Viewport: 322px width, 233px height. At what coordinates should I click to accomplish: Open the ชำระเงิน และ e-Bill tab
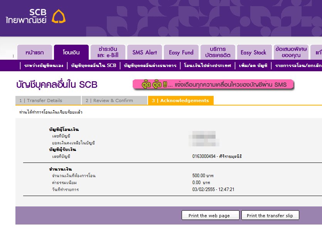[x=108, y=52]
